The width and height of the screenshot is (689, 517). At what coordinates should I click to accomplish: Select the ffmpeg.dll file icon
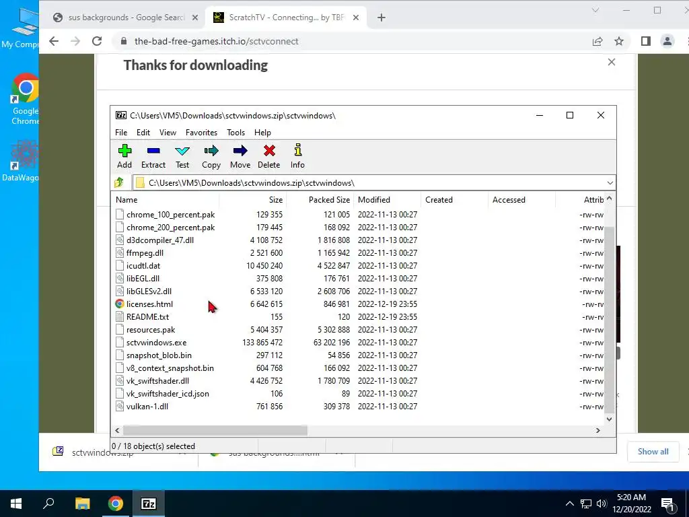tap(120, 253)
